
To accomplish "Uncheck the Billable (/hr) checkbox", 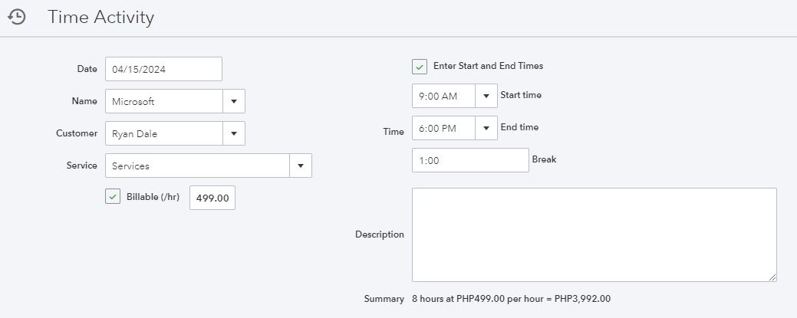I will [x=113, y=197].
